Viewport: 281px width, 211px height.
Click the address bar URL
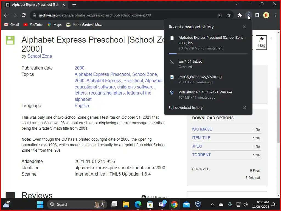tap(95, 15)
